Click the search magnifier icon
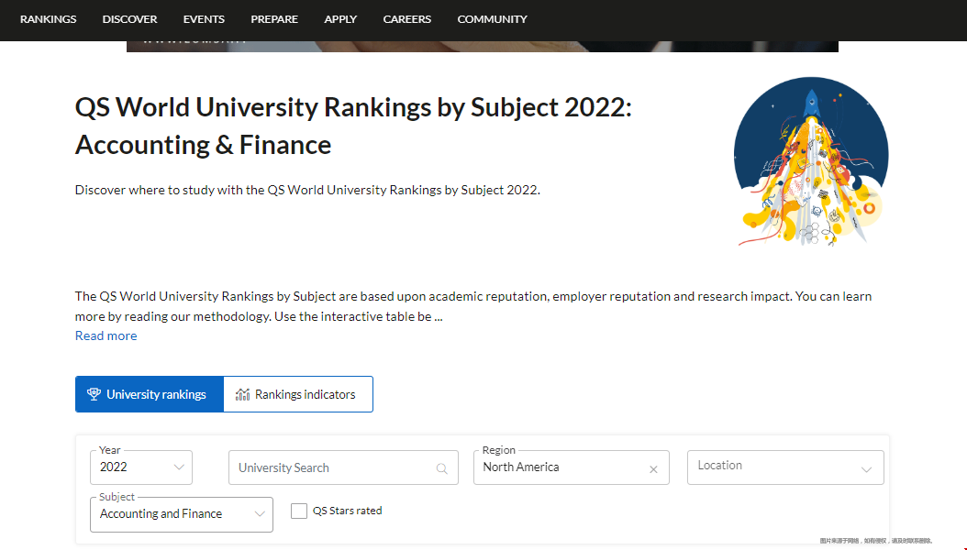967x550 pixels. click(x=441, y=468)
